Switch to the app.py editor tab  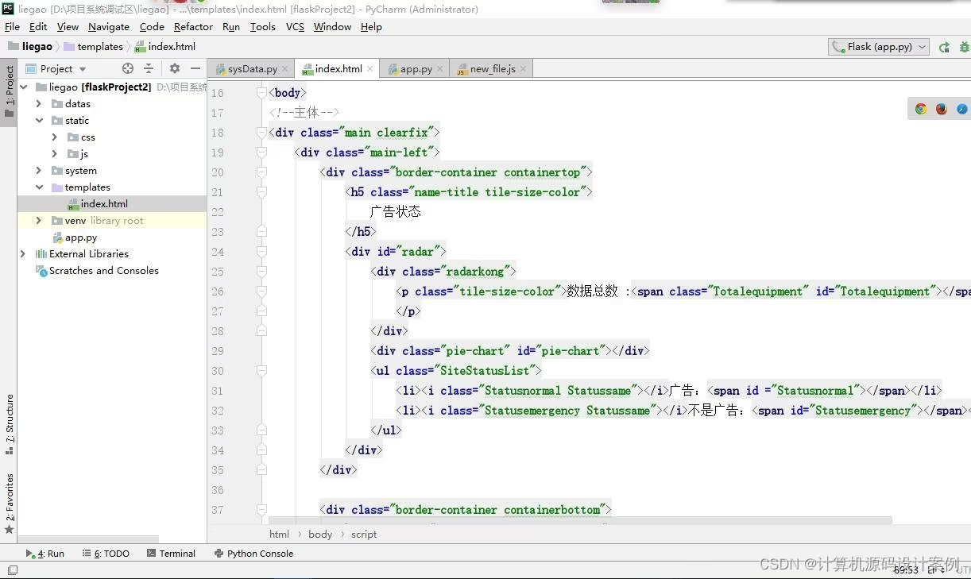[416, 69]
